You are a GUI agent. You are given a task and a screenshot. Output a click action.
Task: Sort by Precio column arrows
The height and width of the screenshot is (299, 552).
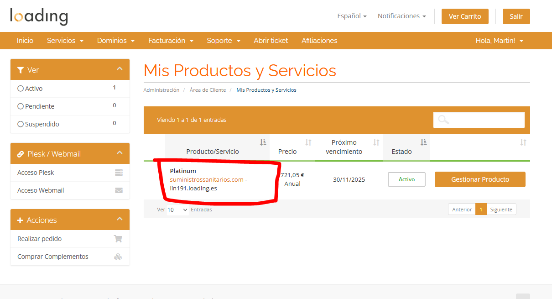point(308,142)
